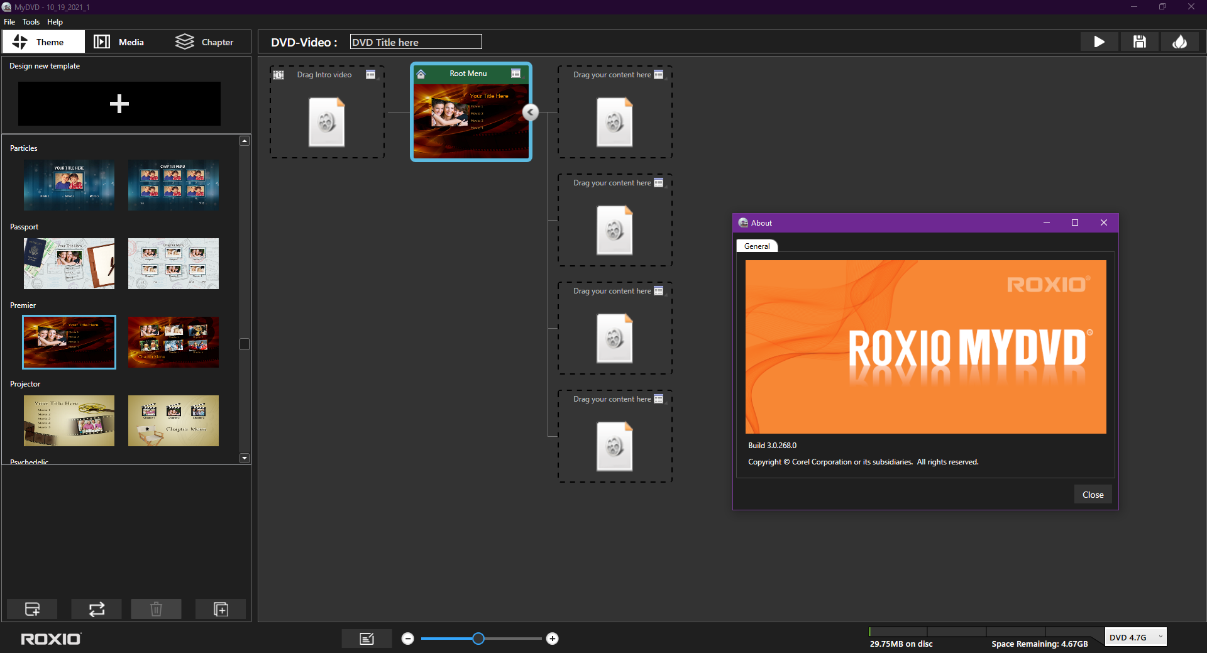
Task: Click the add menu icon in bottom toolbar
Action: [x=32, y=609]
